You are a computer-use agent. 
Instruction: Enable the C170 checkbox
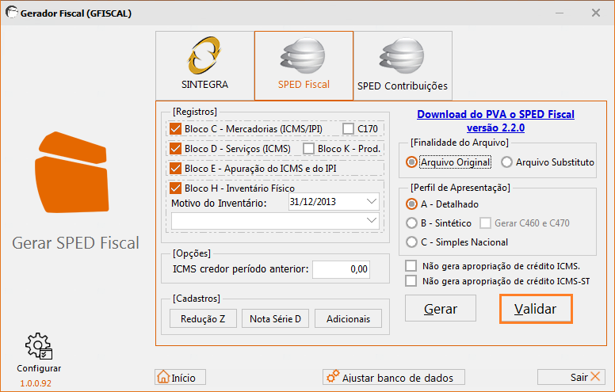348,128
